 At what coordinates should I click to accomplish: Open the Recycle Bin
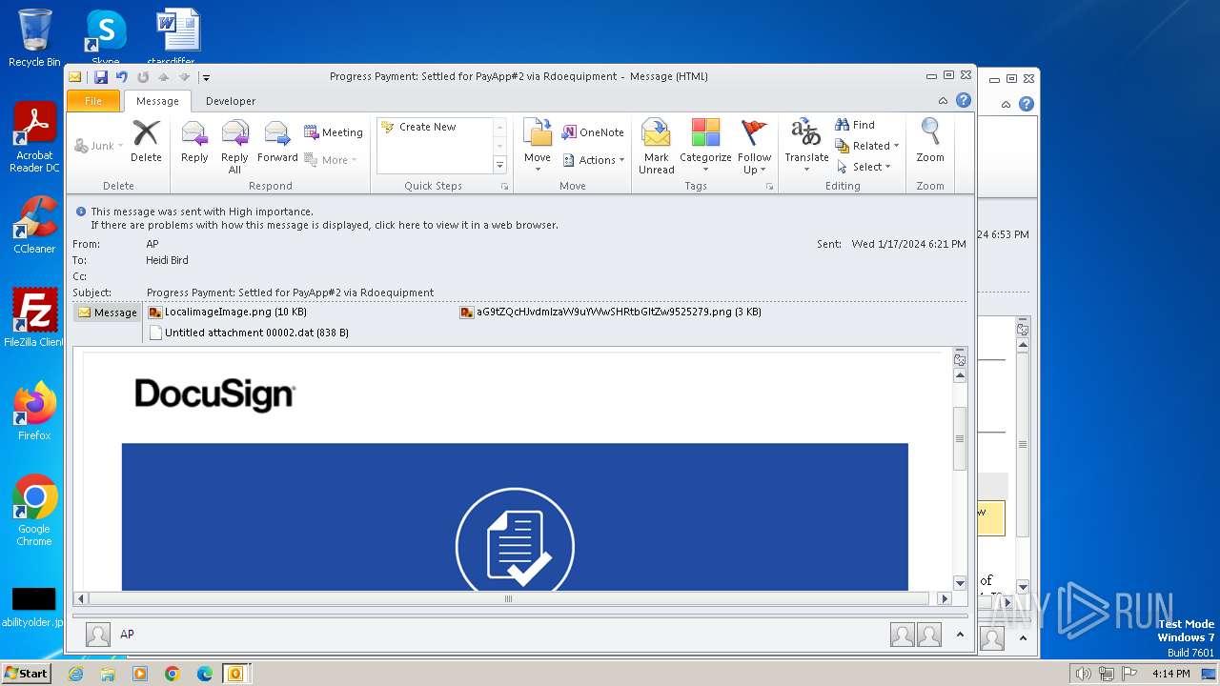tap(34, 38)
